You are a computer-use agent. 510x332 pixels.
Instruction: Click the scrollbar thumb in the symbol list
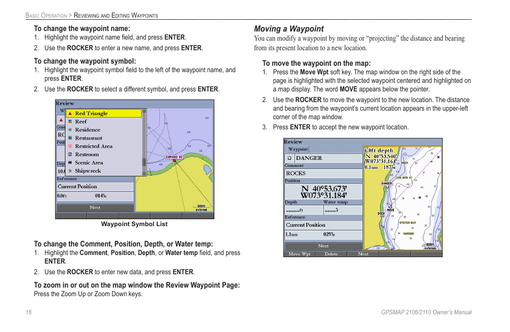point(144,162)
